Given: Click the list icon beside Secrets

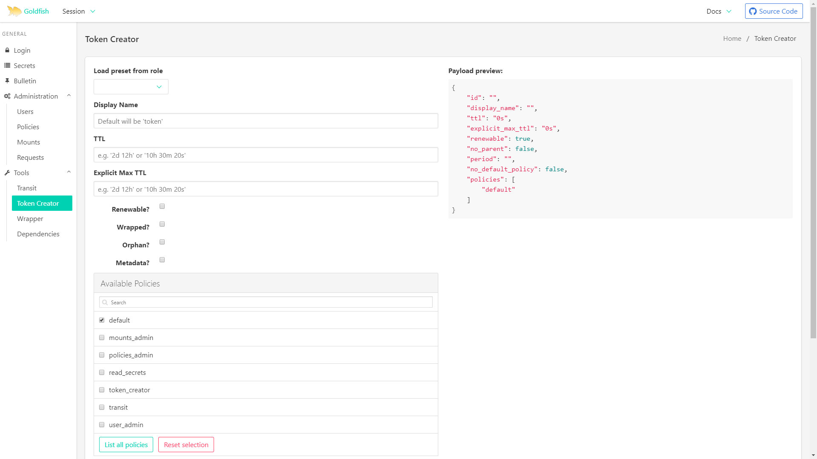Looking at the screenshot, I should pyautogui.click(x=7, y=65).
